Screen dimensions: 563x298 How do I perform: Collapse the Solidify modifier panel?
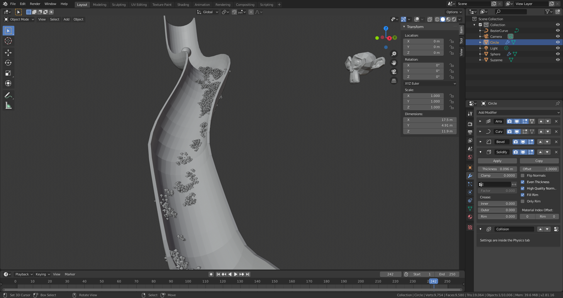pos(480,152)
